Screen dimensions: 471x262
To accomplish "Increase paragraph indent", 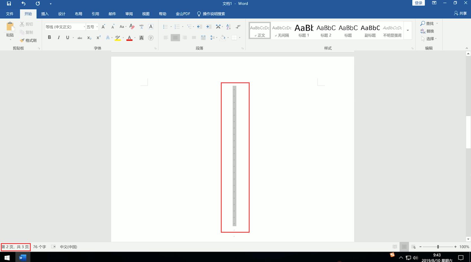I will coord(209,27).
